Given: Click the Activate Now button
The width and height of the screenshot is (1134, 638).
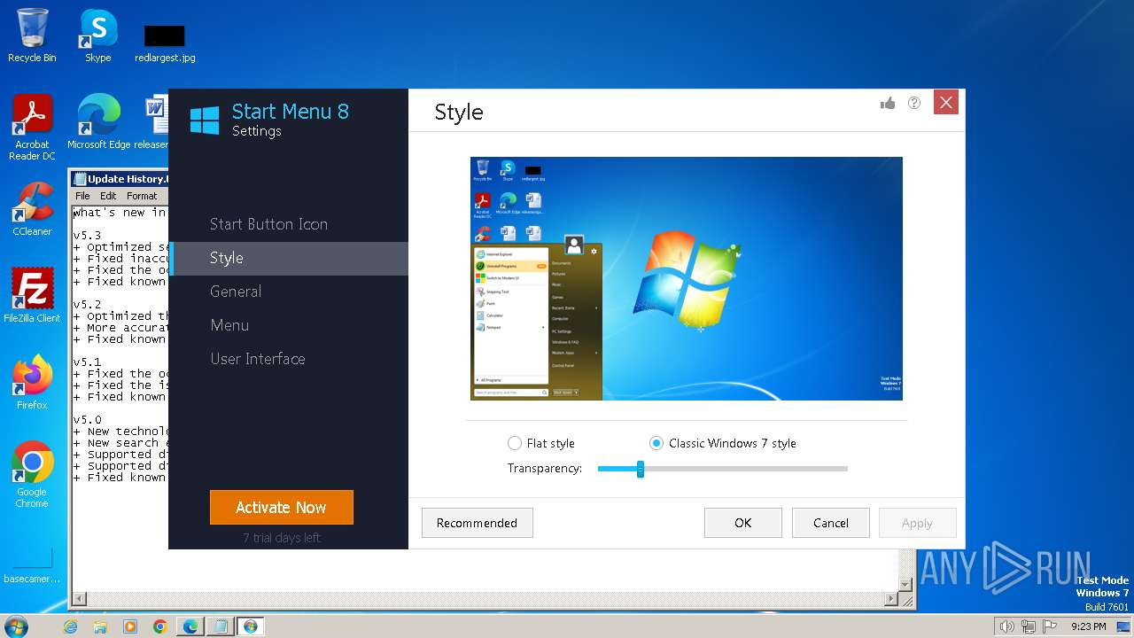Looking at the screenshot, I should coord(282,508).
